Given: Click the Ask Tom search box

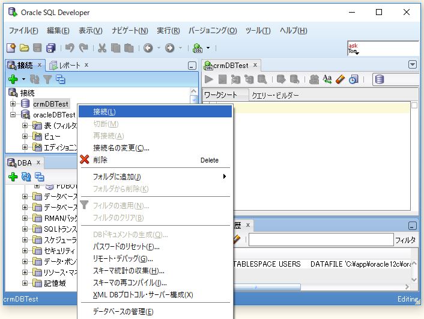Looking at the screenshot, I should click(383, 48).
